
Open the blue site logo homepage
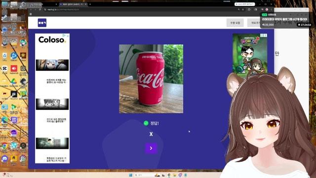point(42,23)
